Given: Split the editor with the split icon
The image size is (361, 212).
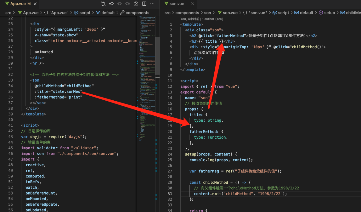Looking at the screenshot, I should [x=144, y=4].
